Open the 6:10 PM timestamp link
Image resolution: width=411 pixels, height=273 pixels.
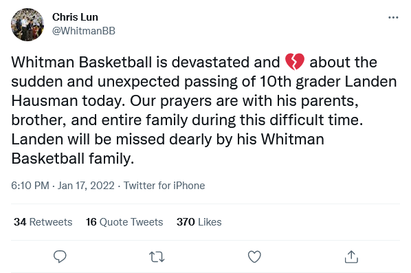point(30,186)
